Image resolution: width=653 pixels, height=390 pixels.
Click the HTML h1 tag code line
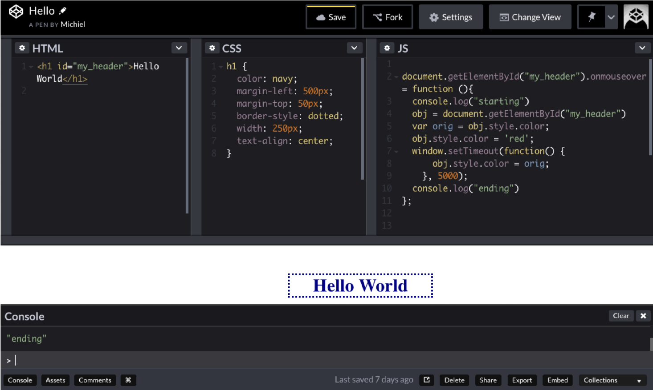[98, 72]
